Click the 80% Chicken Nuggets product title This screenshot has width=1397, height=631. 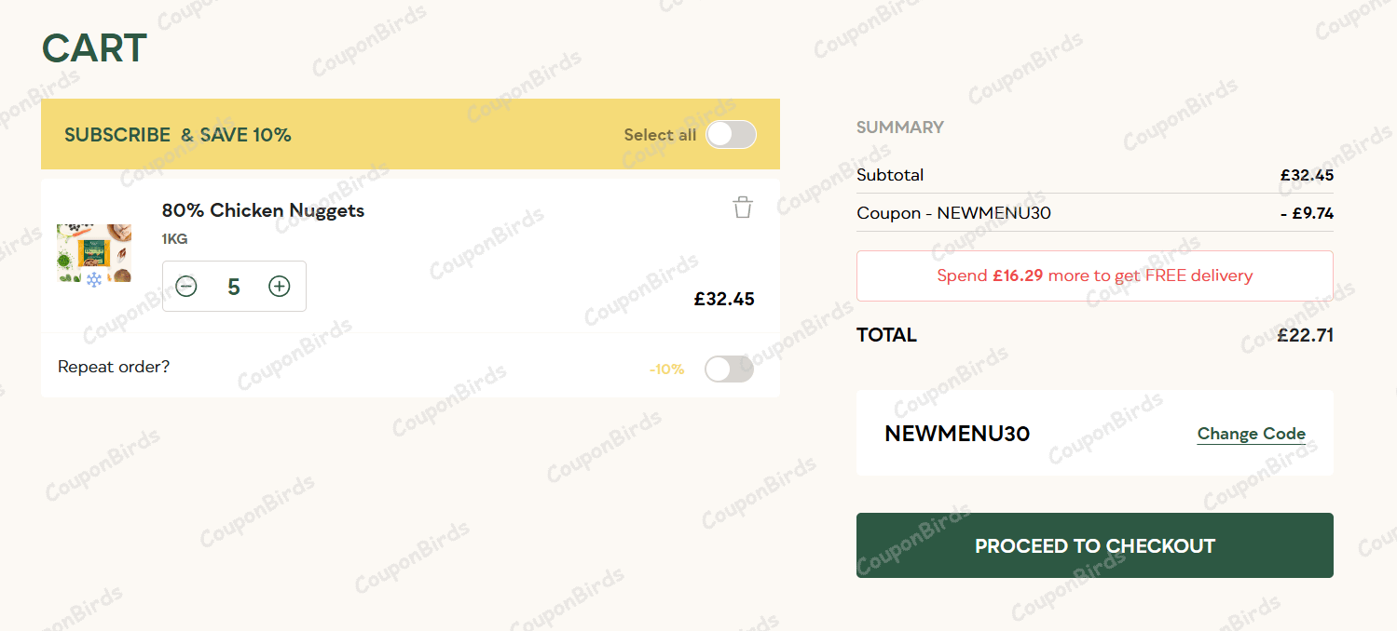pyautogui.click(x=263, y=210)
